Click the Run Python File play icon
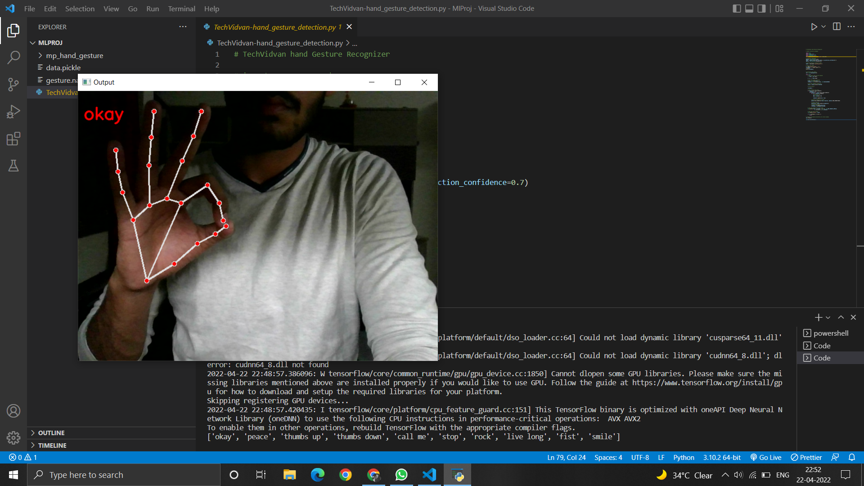 click(814, 27)
